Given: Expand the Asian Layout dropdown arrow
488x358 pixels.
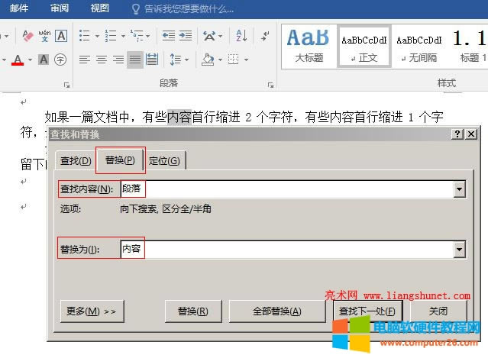Looking at the screenshot, I should 221,36.
